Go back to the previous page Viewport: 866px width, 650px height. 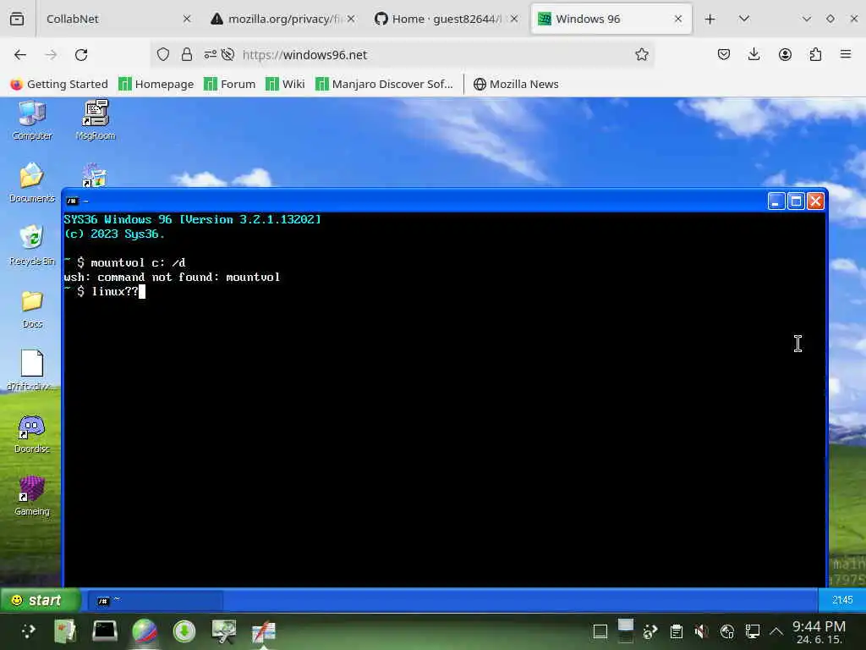point(20,55)
